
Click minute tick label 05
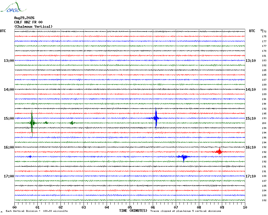pos(130,207)
